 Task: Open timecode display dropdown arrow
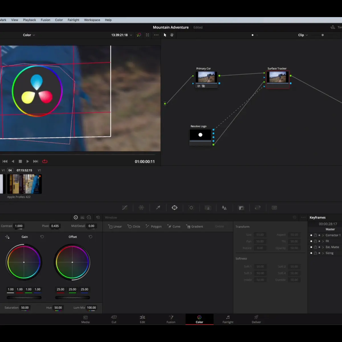(131, 35)
